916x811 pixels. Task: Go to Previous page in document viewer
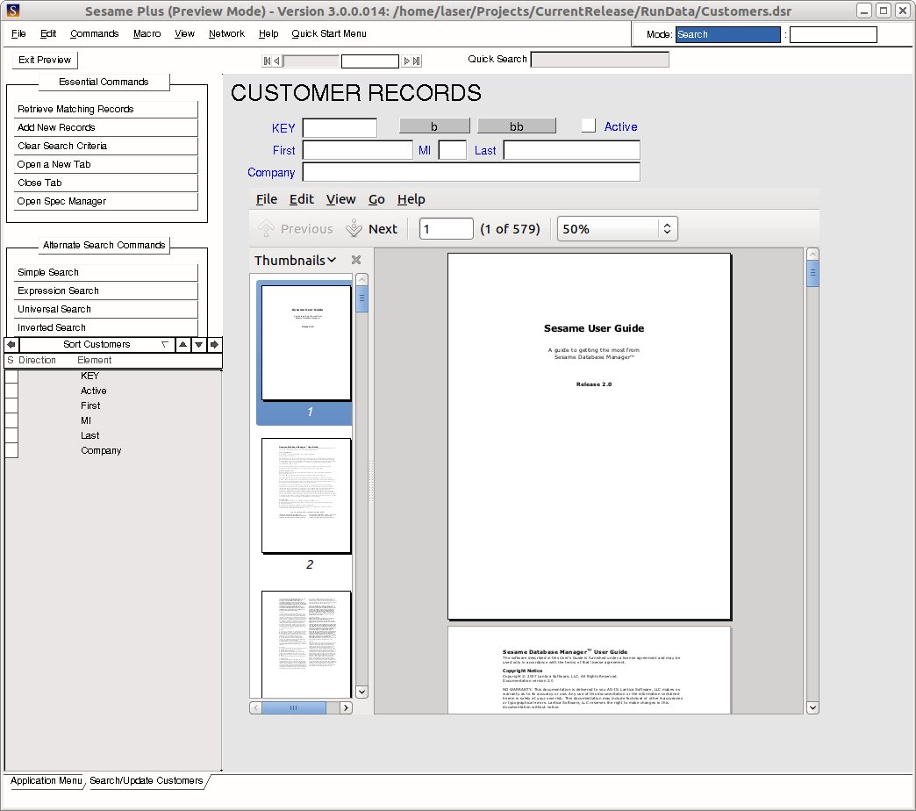[296, 228]
